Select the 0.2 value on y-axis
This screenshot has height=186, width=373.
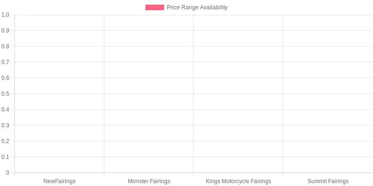[5, 141]
